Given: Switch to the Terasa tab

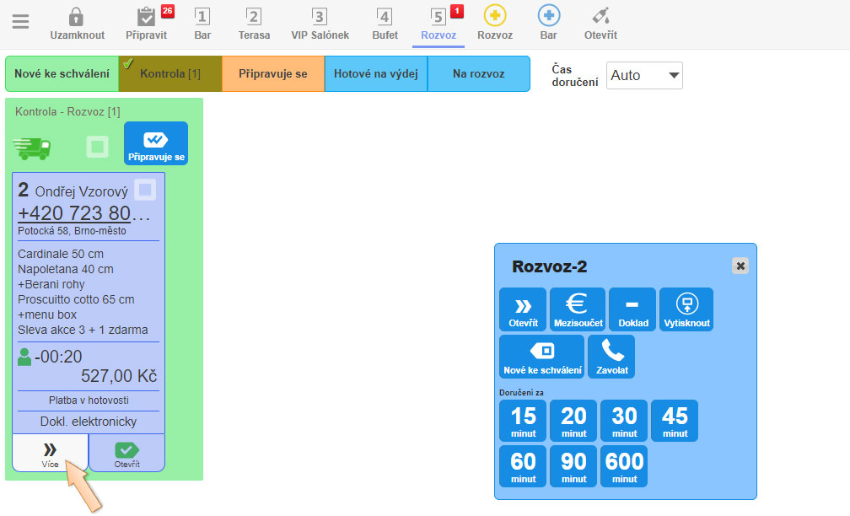Looking at the screenshot, I should (x=254, y=23).
